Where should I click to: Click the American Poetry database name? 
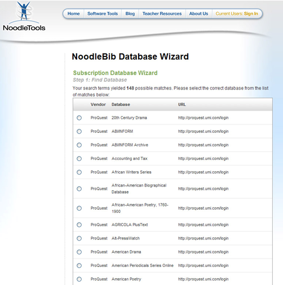(126, 279)
